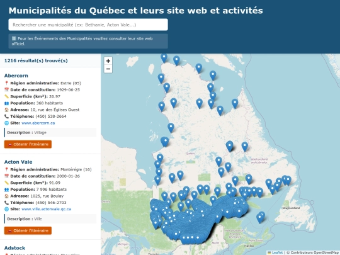Image resolution: width=340 pixels, height=255 pixels.
Task: Click Acton Vale's Description : Ville box
Action: (50, 218)
